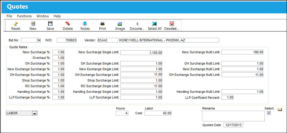Create a new quote with New icon
Screen dimensions: 287x133
point(33,24)
